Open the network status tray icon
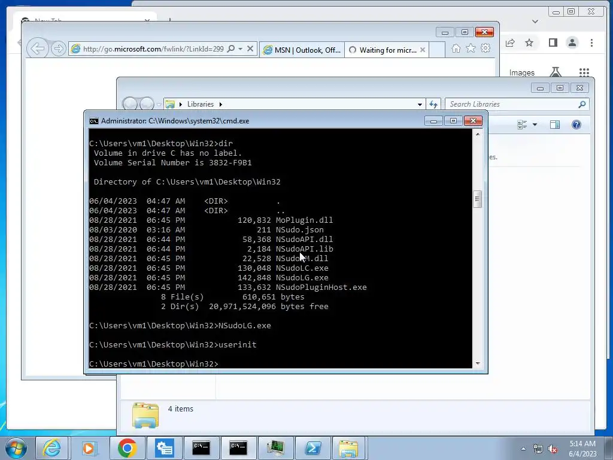 (x=538, y=449)
